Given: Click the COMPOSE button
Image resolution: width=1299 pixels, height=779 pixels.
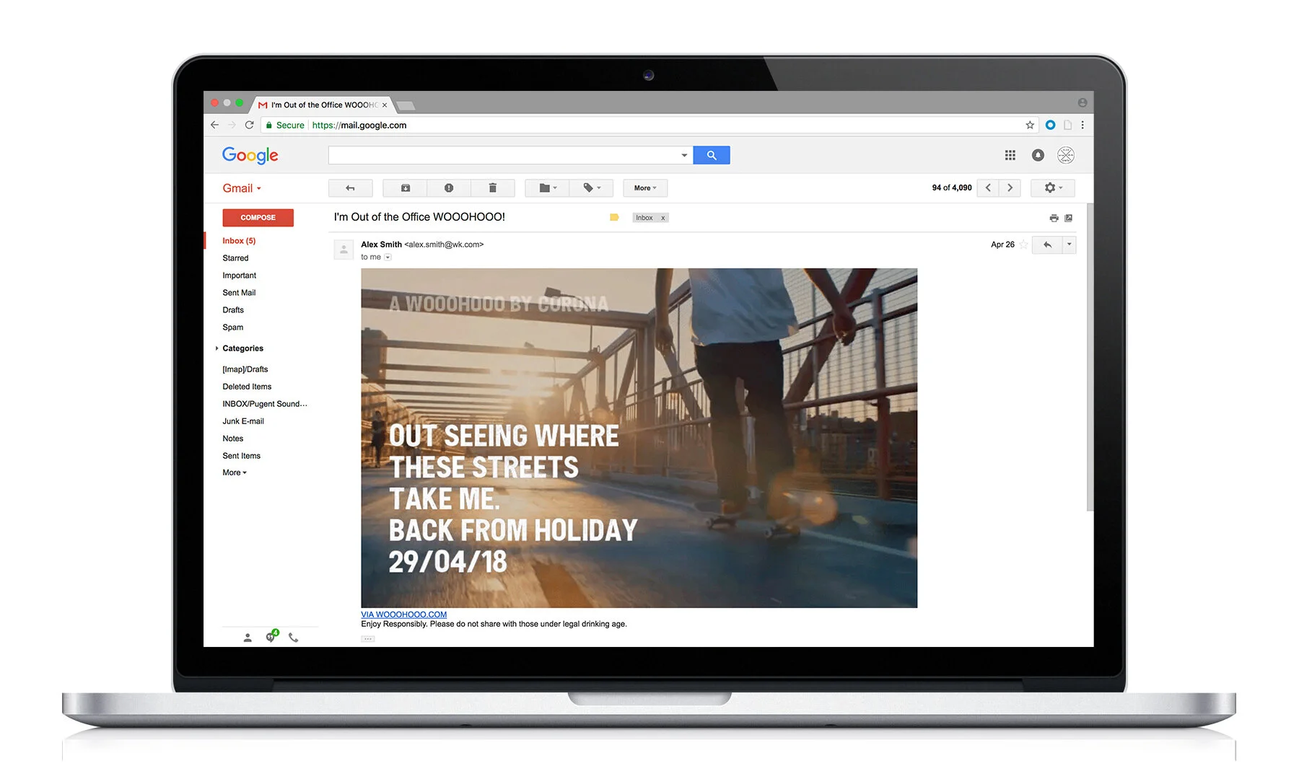Looking at the screenshot, I should tap(258, 218).
